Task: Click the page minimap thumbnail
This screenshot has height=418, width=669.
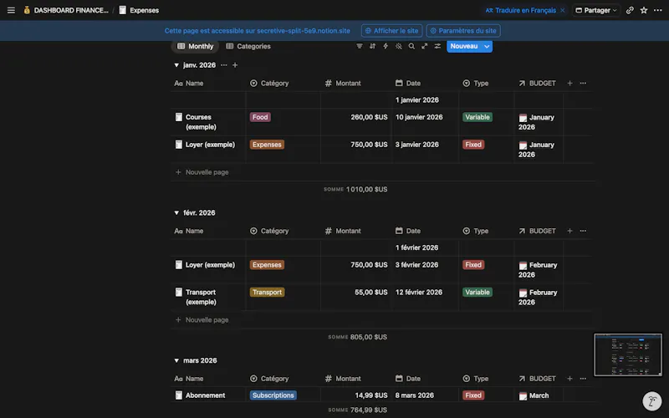Action: click(628, 354)
